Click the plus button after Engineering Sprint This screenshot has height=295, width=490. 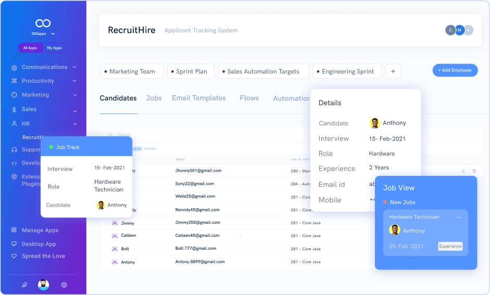point(393,71)
